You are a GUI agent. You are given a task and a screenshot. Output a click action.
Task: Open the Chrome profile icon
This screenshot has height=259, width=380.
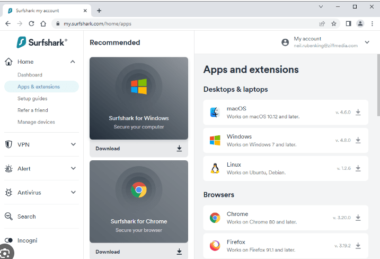tap(360, 23)
